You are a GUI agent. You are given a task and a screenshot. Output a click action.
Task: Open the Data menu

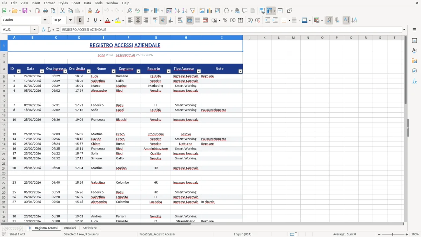[x=87, y=3]
